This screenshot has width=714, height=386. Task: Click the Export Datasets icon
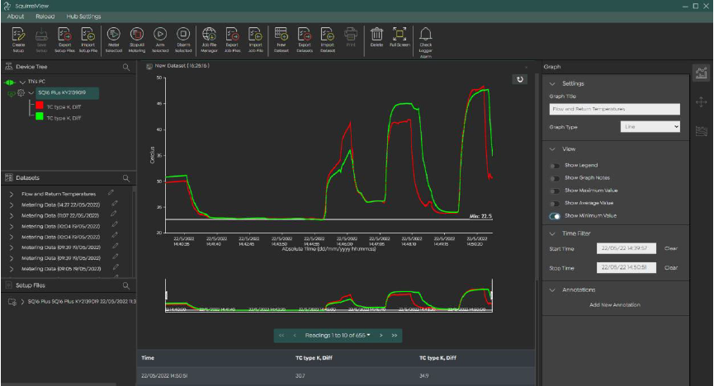tap(305, 34)
